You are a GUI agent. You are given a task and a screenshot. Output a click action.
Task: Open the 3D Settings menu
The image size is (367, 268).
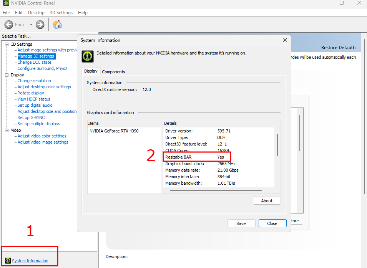point(61,13)
